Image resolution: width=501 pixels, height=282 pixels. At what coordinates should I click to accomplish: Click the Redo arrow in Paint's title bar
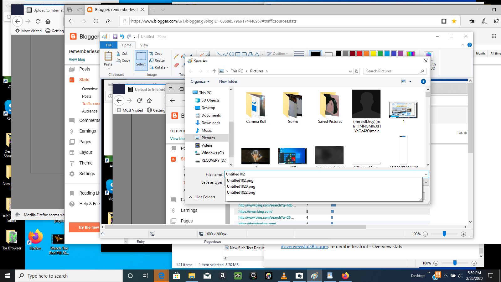coord(129,37)
